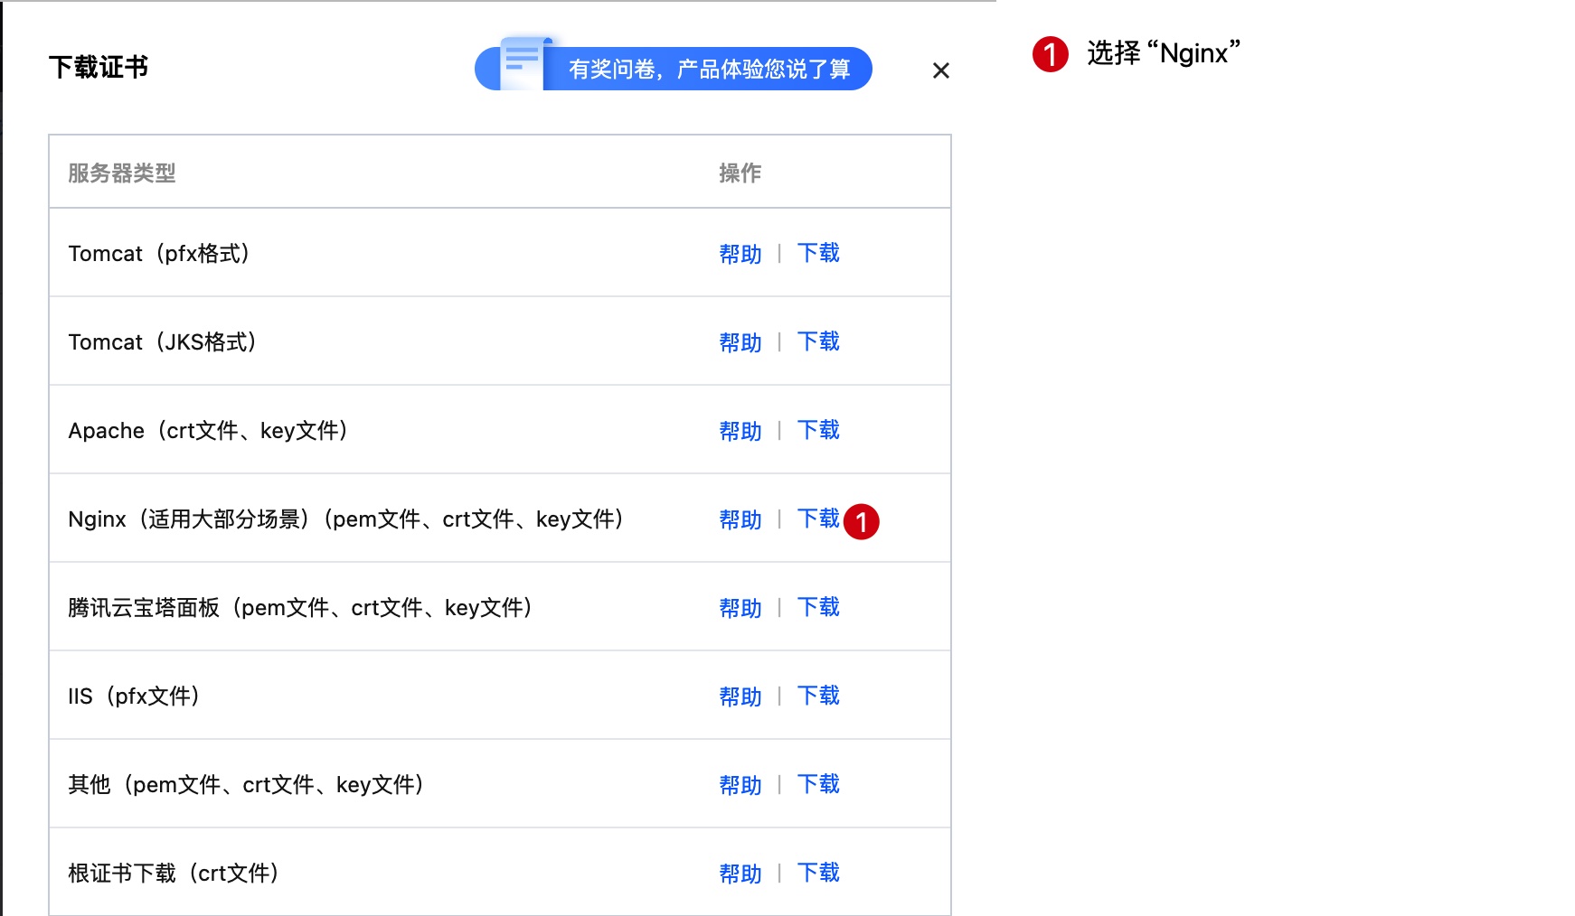The width and height of the screenshot is (1575, 916).
Task: Download the 腾讯云宝塔面板 certificate
Action: [x=818, y=607]
